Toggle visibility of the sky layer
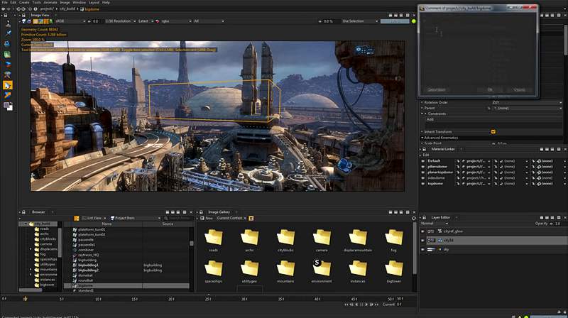This screenshot has height=318, width=568. pyautogui.click(x=423, y=250)
